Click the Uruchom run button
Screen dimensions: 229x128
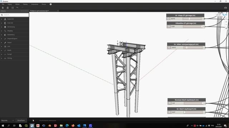[x=21, y=121]
